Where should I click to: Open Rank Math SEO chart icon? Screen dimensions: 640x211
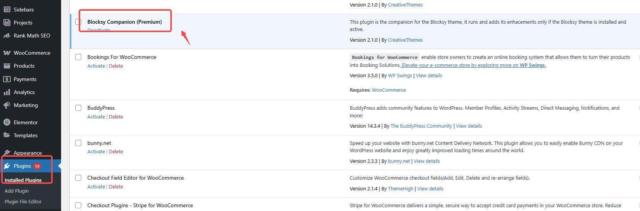pos(7,36)
